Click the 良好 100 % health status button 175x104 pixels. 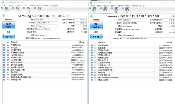96,25
